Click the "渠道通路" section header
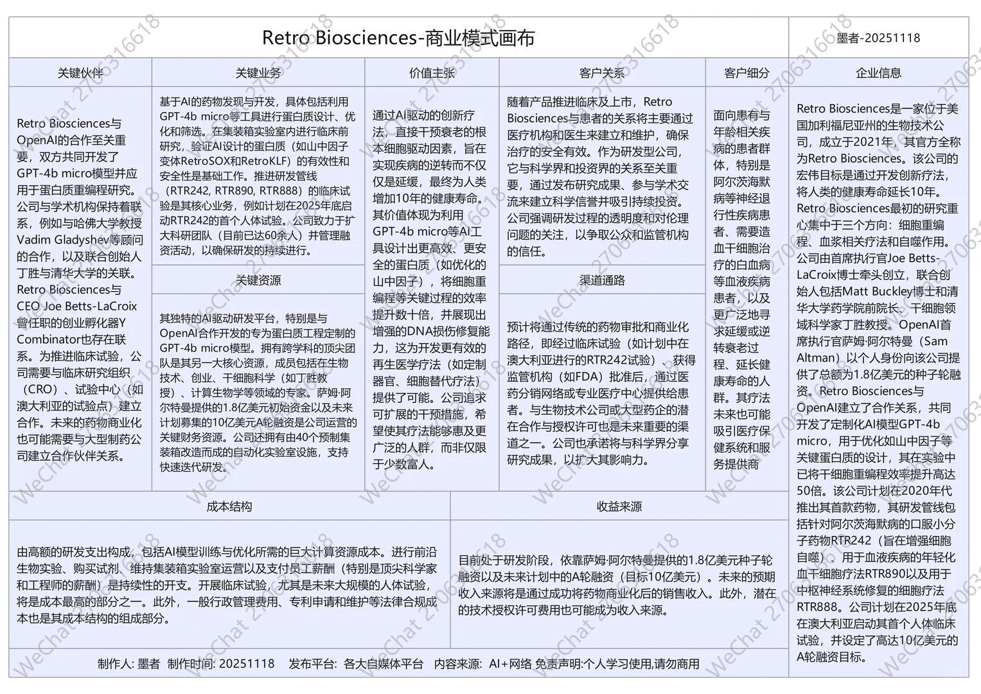The height and width of the screenshot is (694, 981). pos(602,280)
